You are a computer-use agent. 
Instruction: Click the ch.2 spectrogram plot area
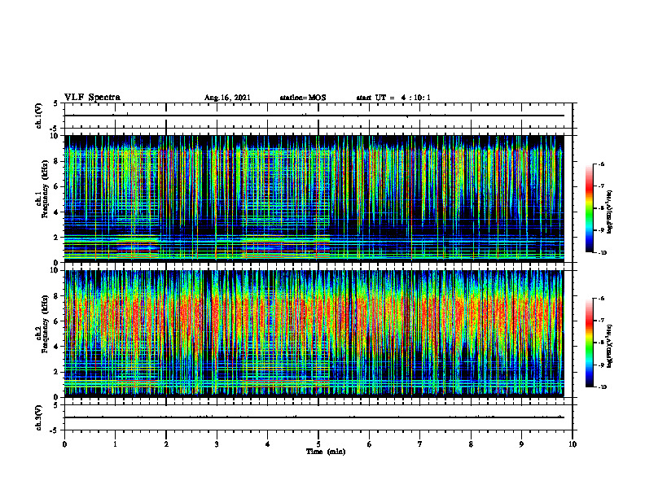pos(314,334)
